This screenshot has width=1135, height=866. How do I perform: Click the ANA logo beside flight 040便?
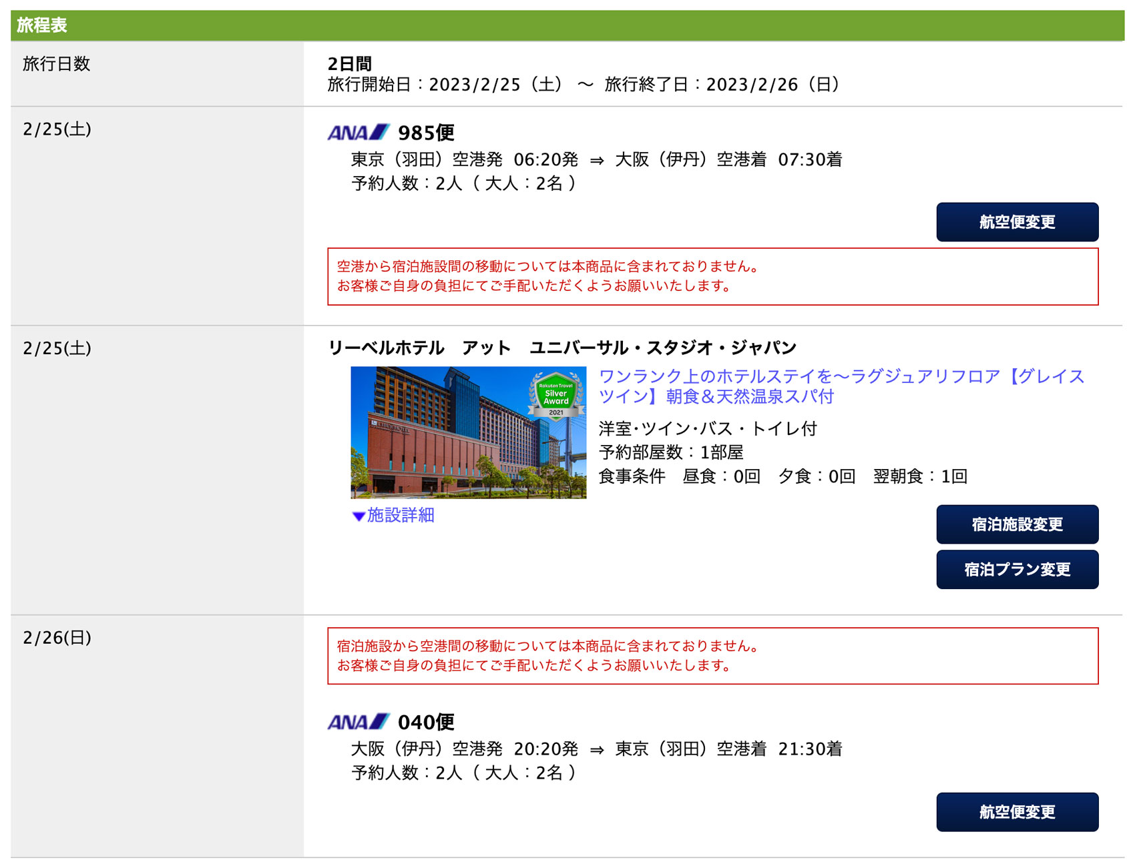(359, 721)
